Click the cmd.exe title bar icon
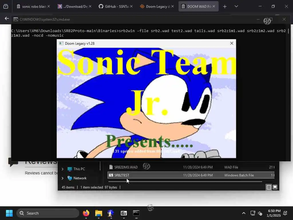The height and width of the screenshot is (220, 293). click(16, 19)
